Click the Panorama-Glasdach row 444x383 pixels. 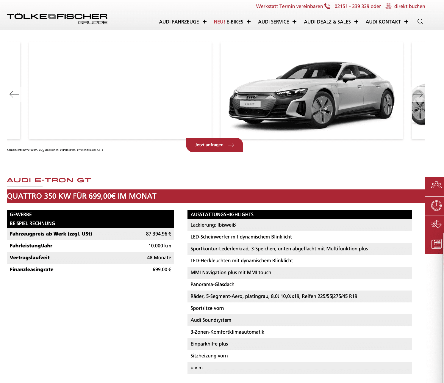coord(300,285)
